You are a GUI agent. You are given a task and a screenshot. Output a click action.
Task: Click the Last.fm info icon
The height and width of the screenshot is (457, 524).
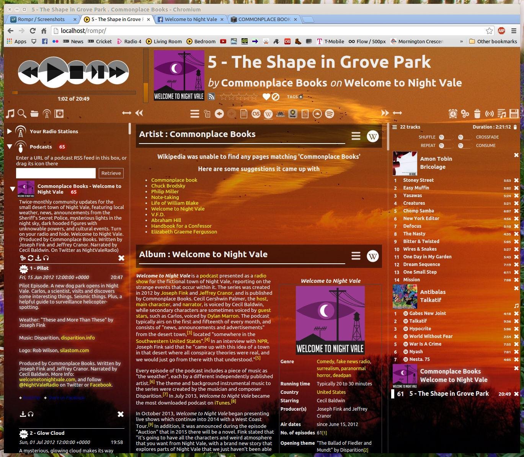point(256,113)
